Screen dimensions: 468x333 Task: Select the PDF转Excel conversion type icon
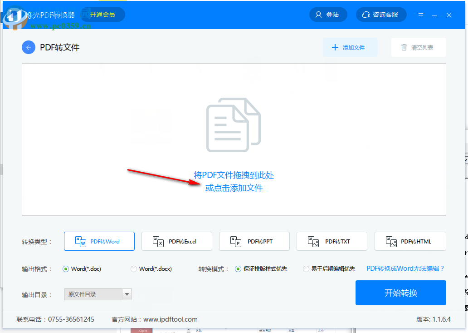157,241
